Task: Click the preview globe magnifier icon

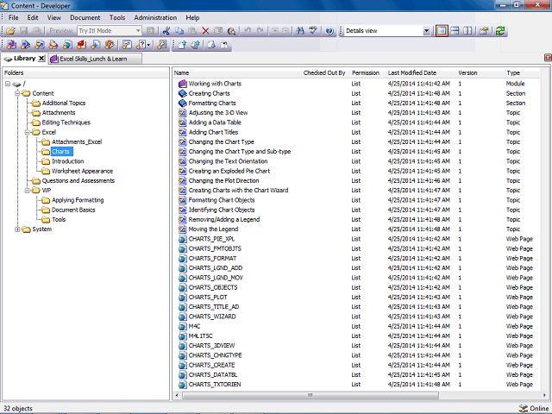Action: (231, 31)
